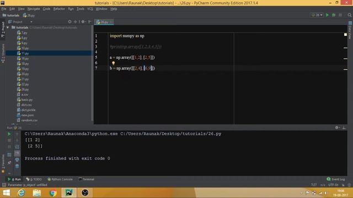Open the Terminal tab
353x198 pixels.
pos(86,179)
